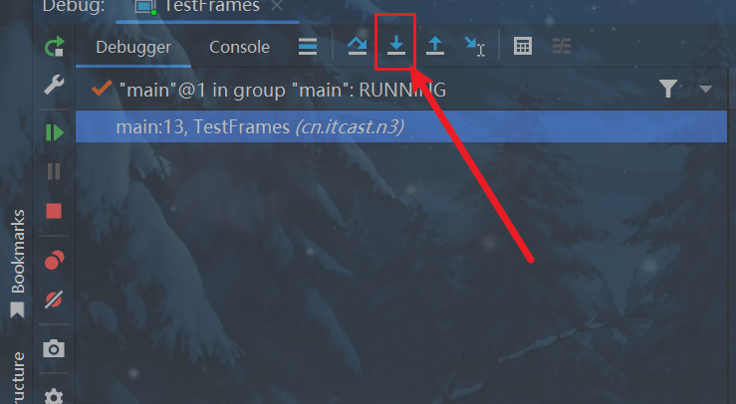The height and width of the screenshot is (404, 736).
Task: Open View Breakpoints red circles icon
Action: (x=54, y=260)
